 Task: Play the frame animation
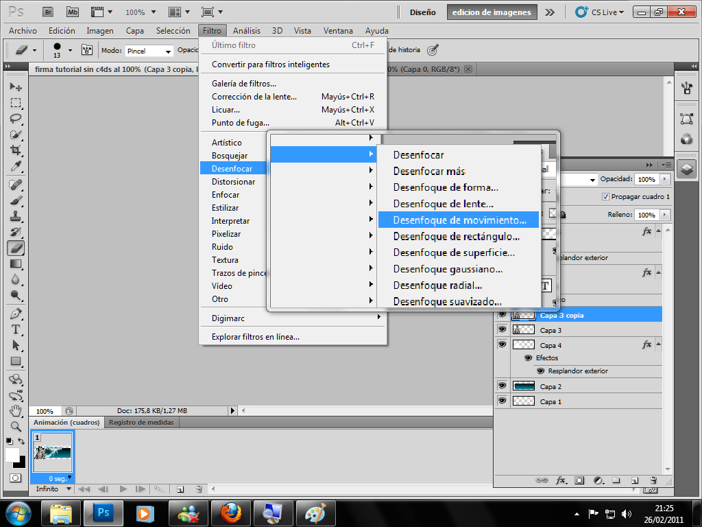point(123,489)
